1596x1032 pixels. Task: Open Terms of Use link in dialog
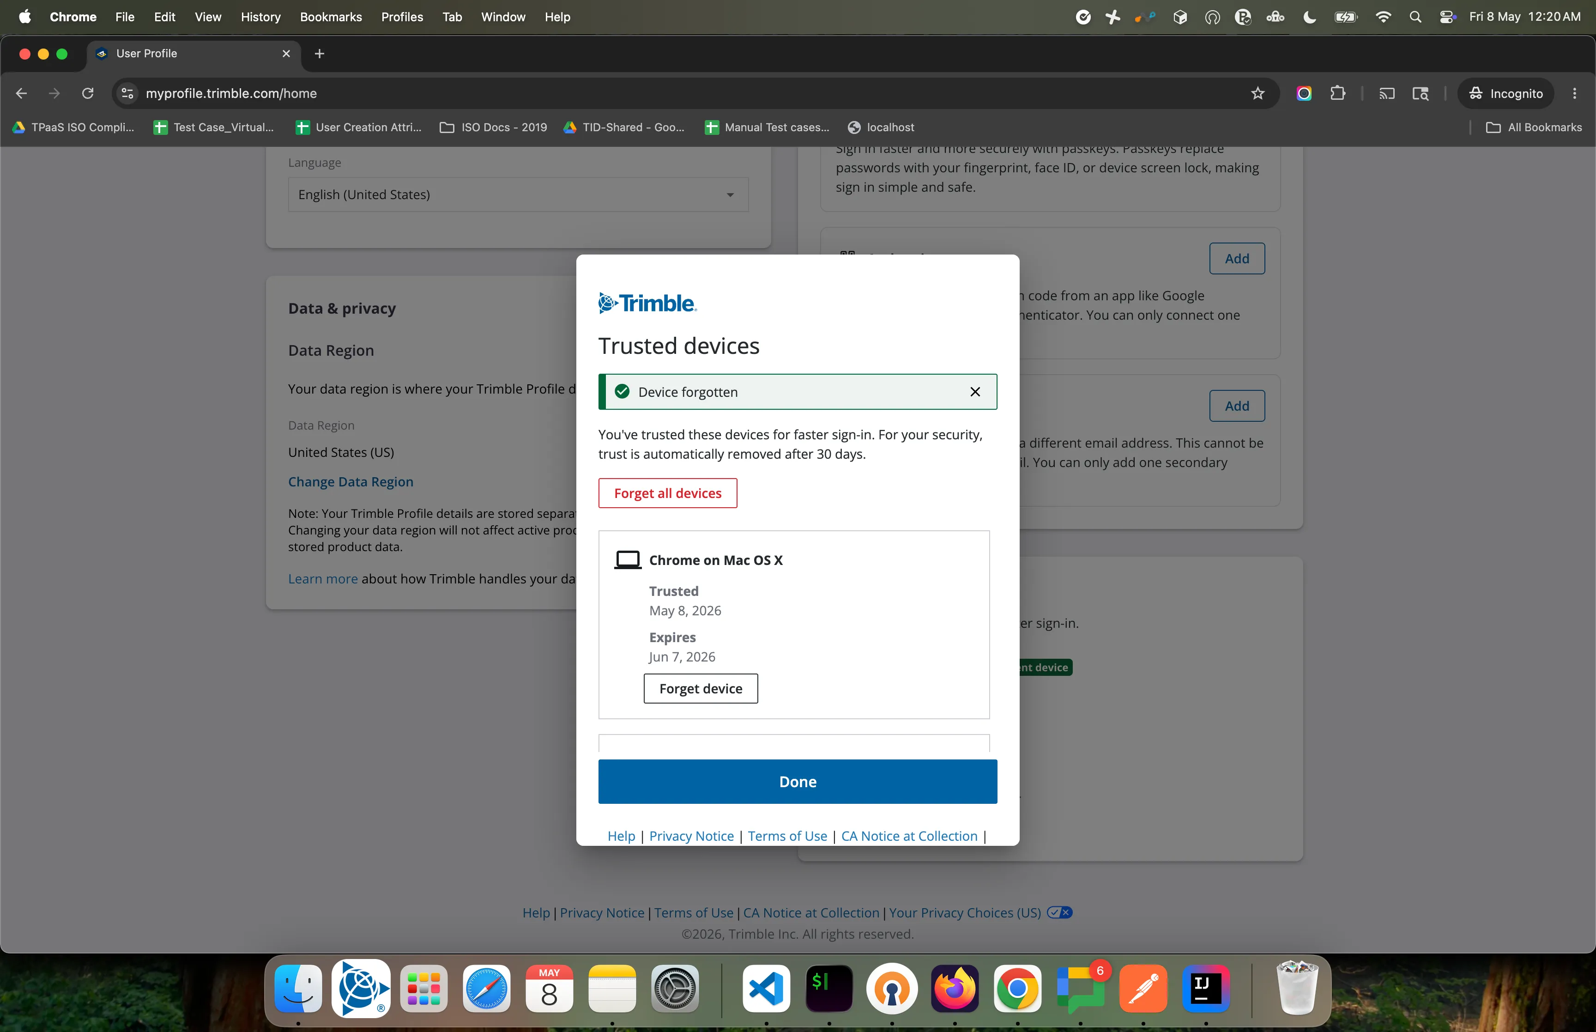click(788, 836)
